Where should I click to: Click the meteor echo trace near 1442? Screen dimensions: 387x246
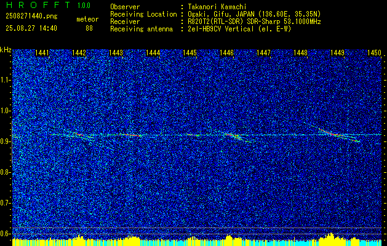[82, 136]
